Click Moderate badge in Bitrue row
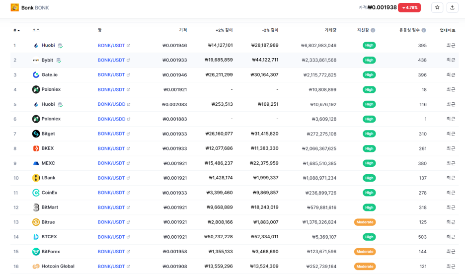 tap(365, 222)
